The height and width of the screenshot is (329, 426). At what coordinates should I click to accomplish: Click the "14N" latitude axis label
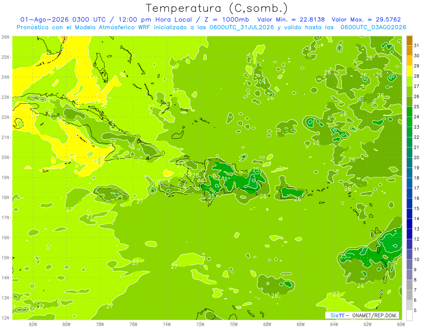[5, 278]
